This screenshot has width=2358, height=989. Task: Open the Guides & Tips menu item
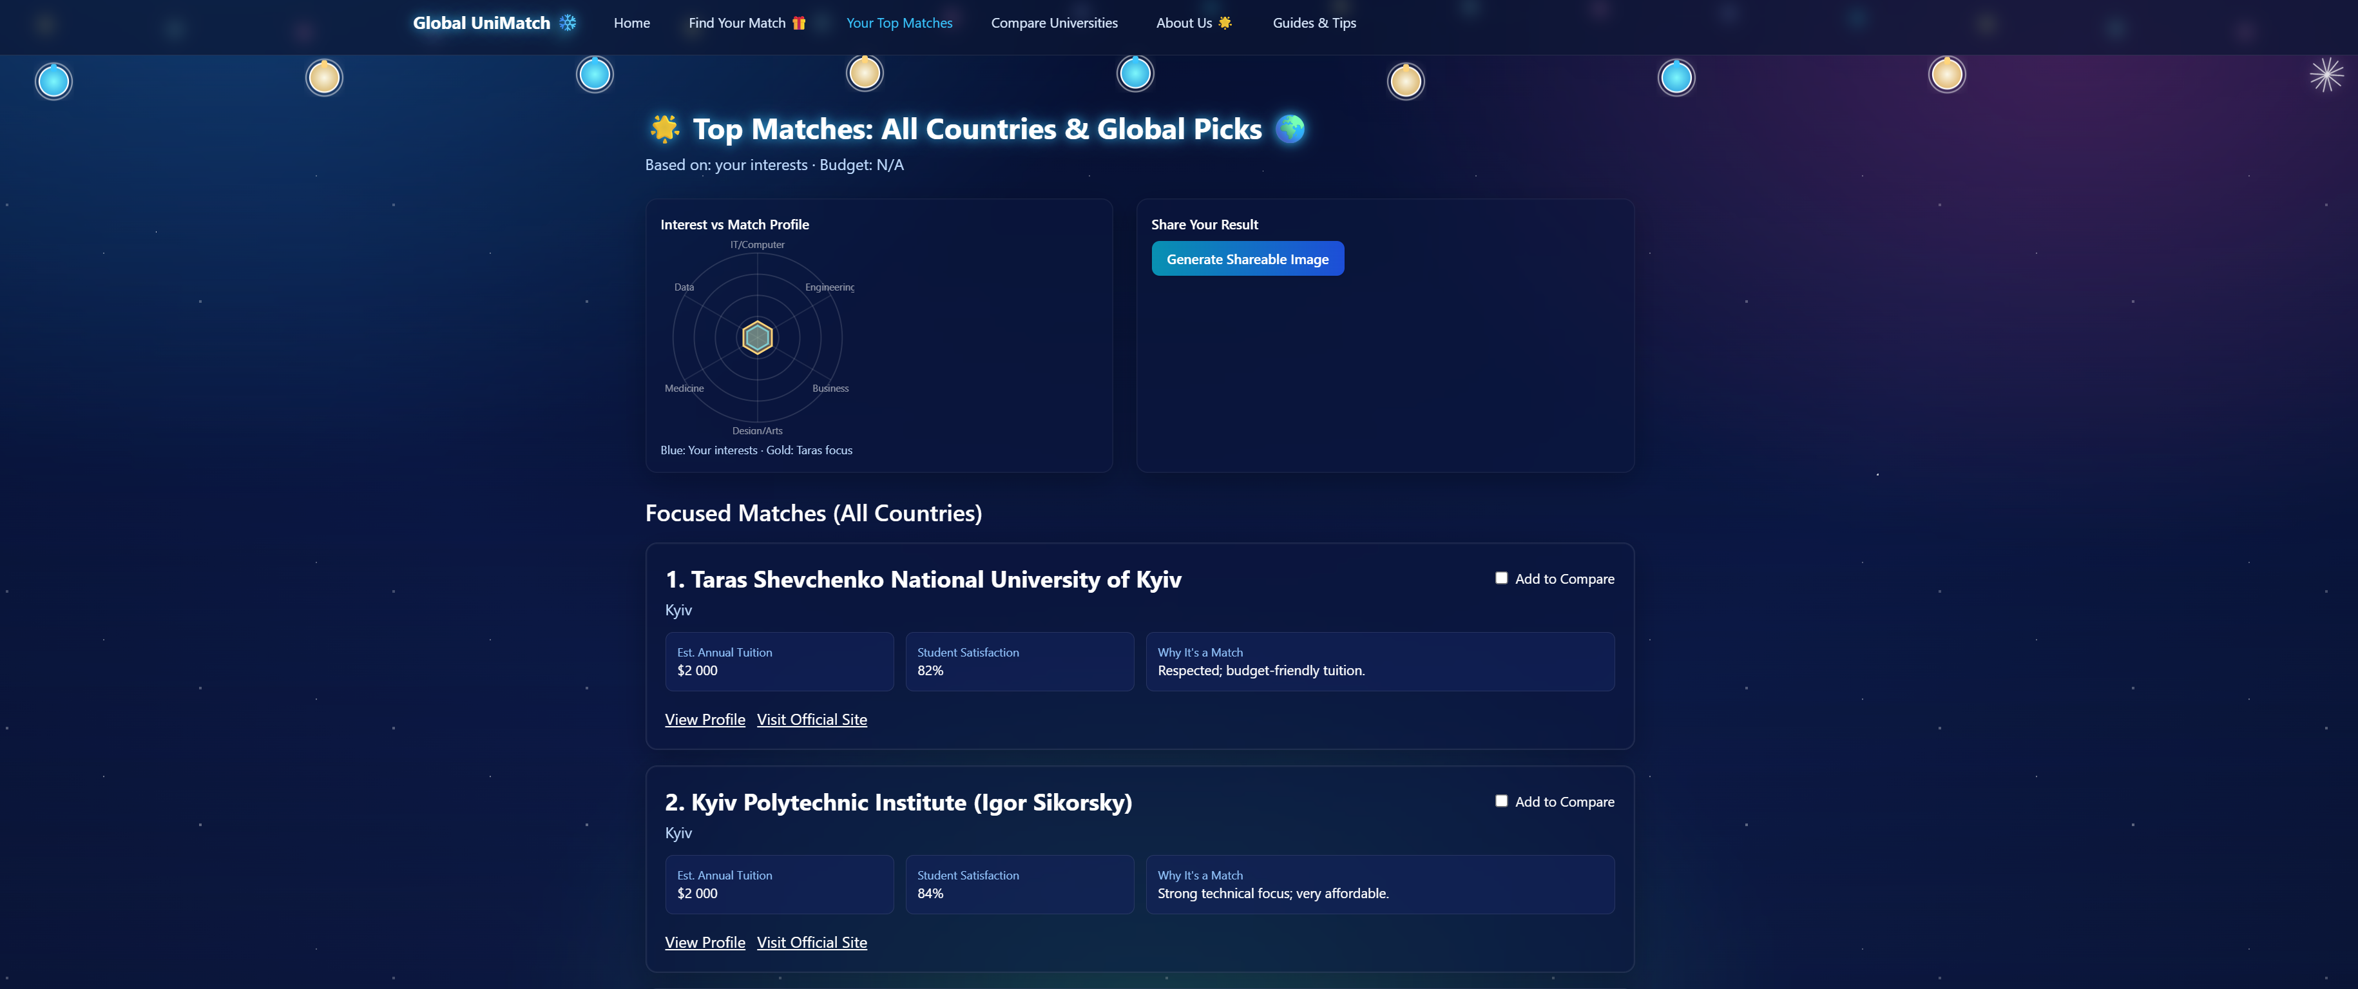click(1314, 23)
